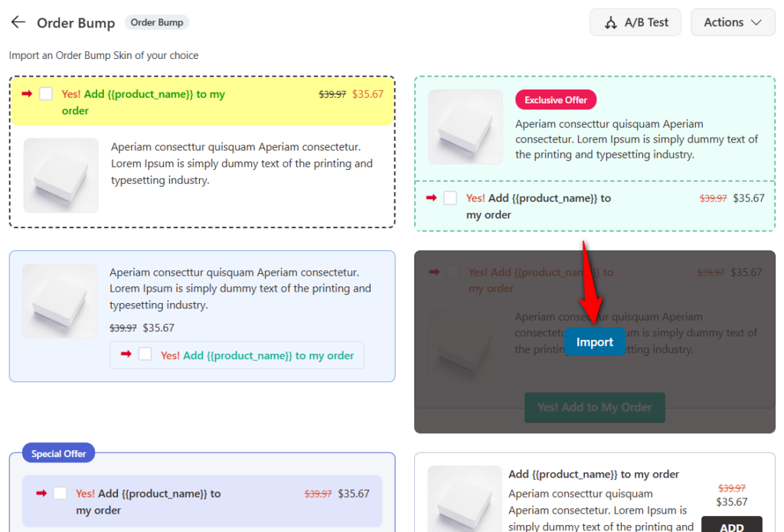Image resolution: width=784 pixels, height=532 pixels.
Task: Click the Actions chevron arrow
Action: tap(756, 22)
